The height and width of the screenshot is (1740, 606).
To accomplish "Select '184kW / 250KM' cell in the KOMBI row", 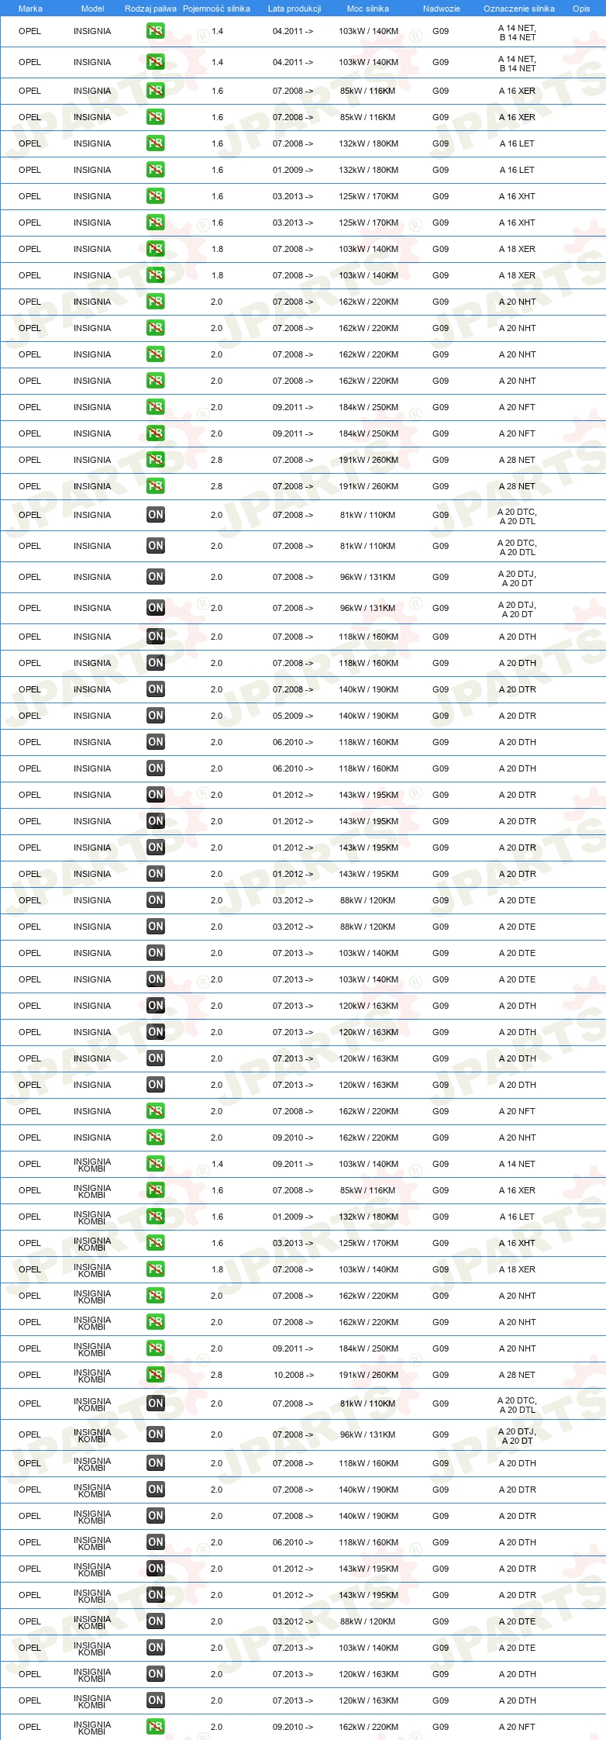I will 368,1348.
